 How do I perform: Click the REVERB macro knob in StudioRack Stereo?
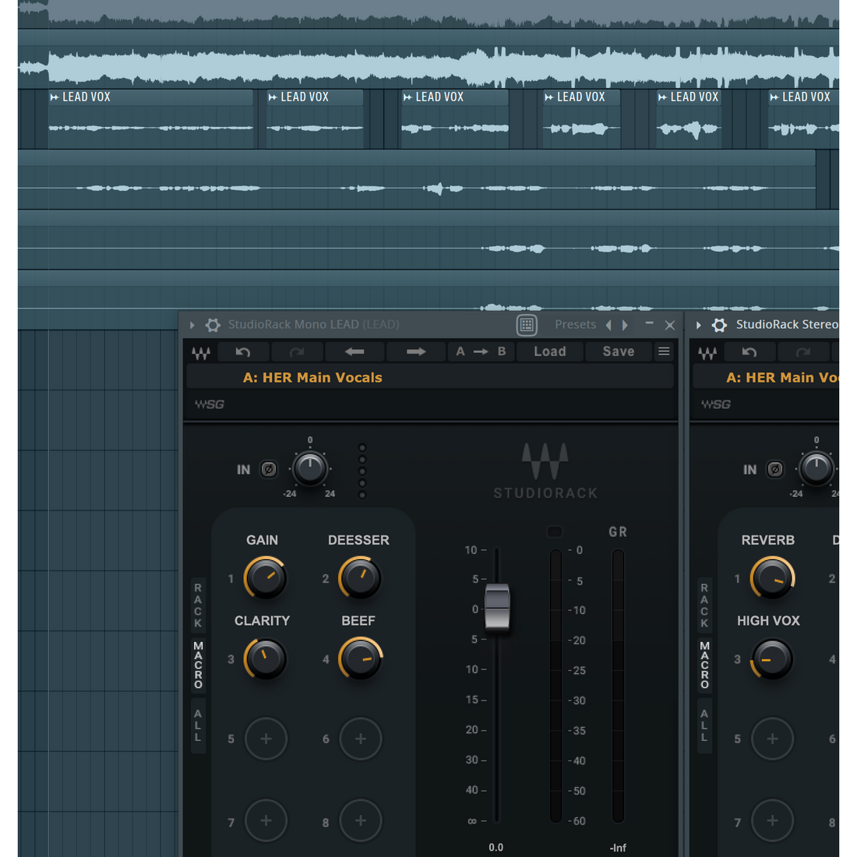(x=772, y=578)
